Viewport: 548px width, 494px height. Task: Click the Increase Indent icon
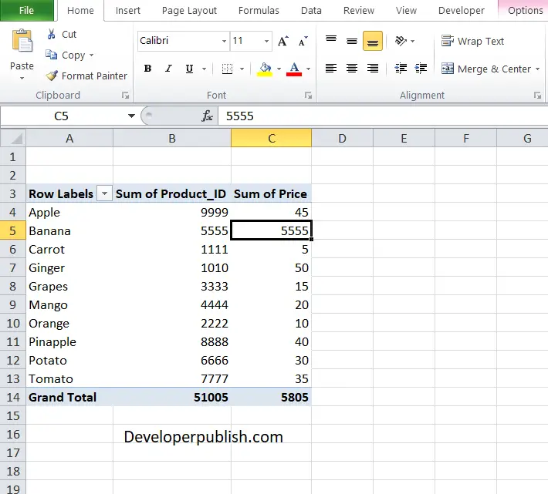click(x=421, y=69)
